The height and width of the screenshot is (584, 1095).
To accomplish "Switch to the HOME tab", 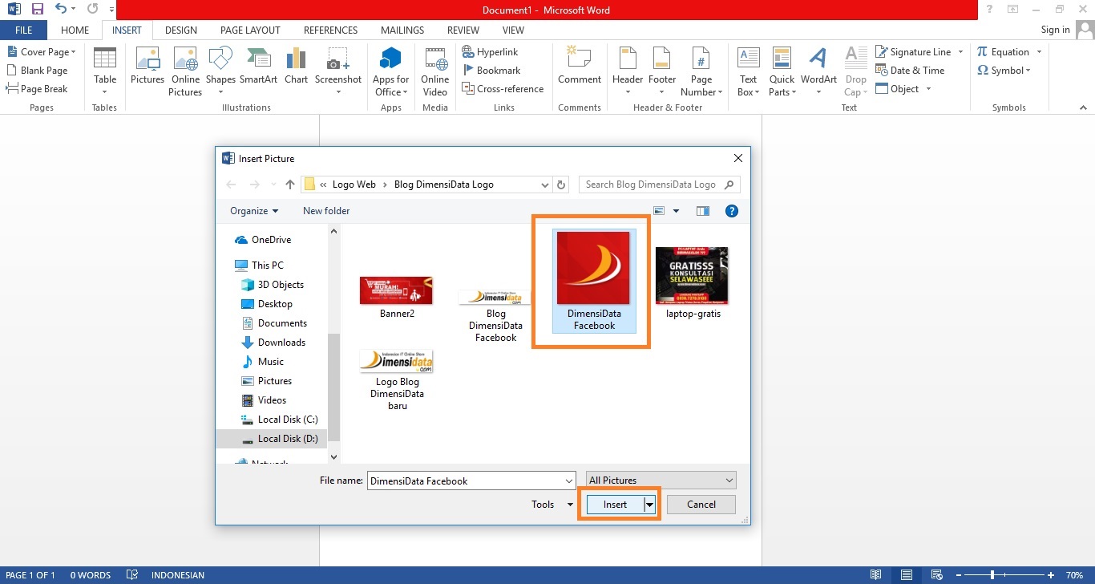I will [75, 30].
